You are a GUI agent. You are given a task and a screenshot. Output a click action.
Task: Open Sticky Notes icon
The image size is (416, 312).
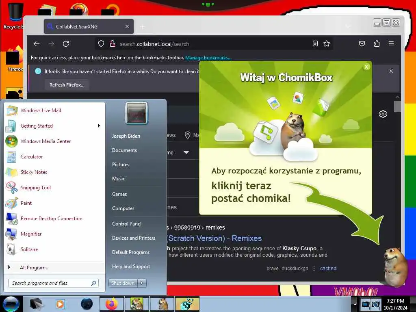[12, 172]
